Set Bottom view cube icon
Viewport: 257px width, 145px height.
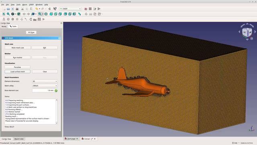click(x=70, y=14)
